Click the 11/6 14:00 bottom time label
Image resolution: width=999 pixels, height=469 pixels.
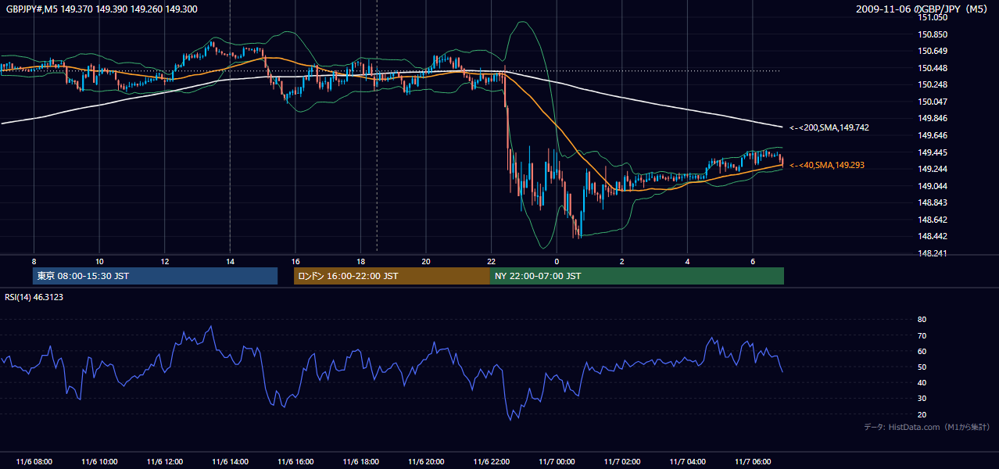click(x=230, y=462)
